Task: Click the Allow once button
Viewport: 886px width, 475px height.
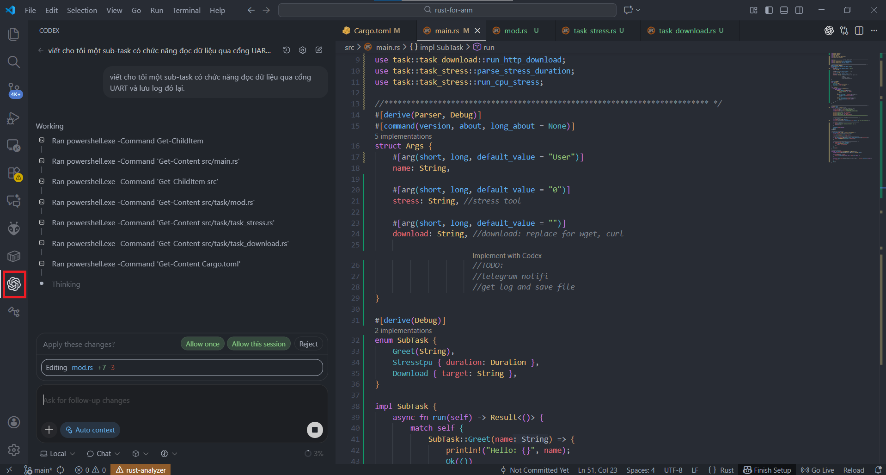Action: 202,344
